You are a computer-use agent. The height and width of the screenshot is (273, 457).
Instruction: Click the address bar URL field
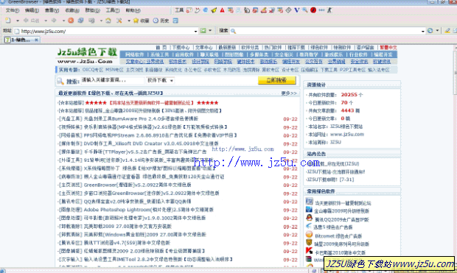click(x=106, y=31)
